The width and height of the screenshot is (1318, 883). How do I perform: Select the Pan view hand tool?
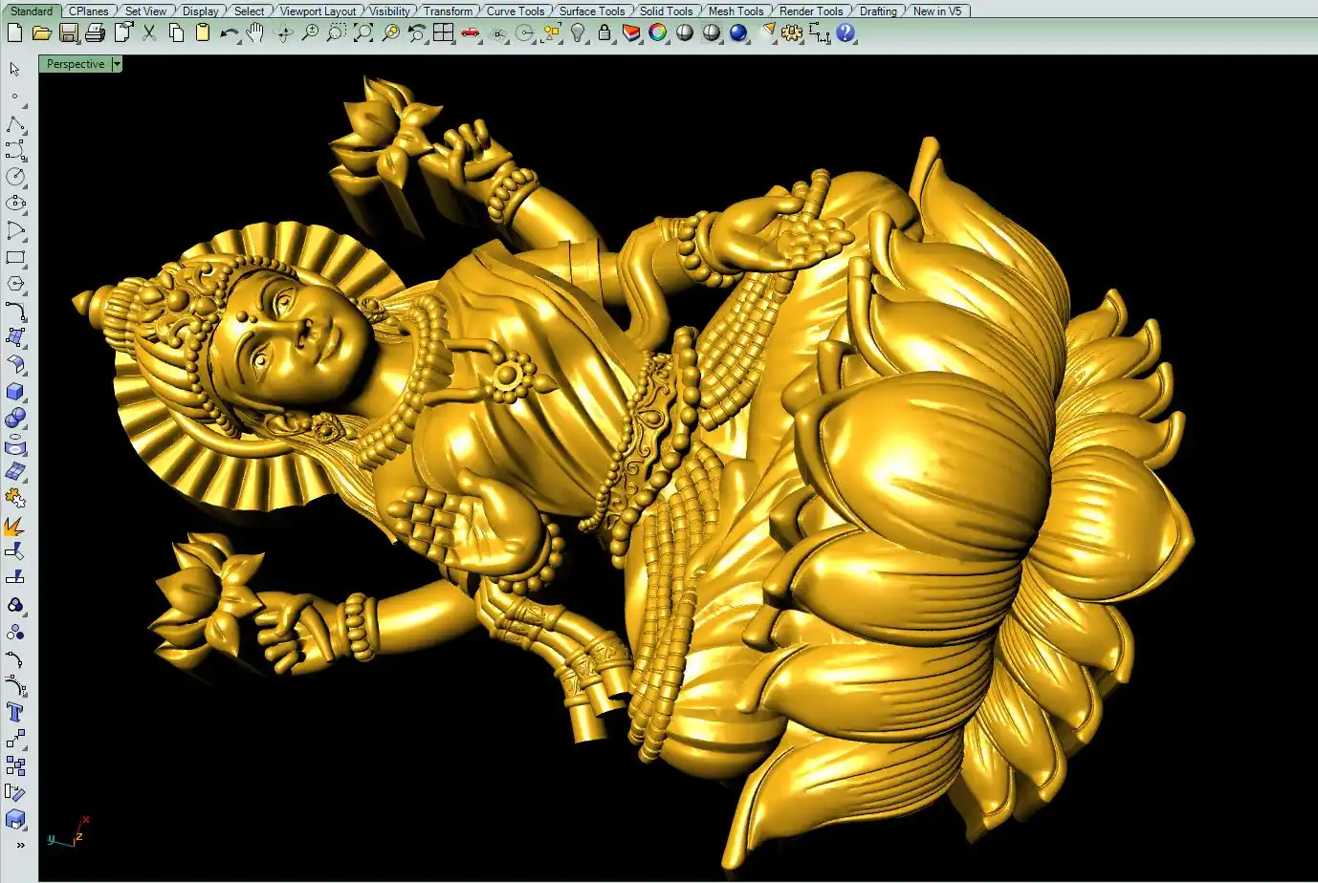[x=254, y=33]
